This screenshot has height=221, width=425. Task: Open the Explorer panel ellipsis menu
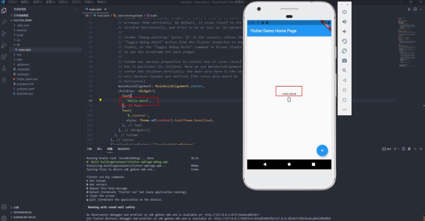(x=77, y=9)
